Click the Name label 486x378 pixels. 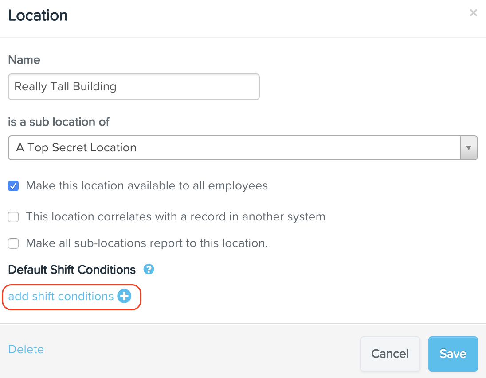pyautogui.click(x=24, y=60)
